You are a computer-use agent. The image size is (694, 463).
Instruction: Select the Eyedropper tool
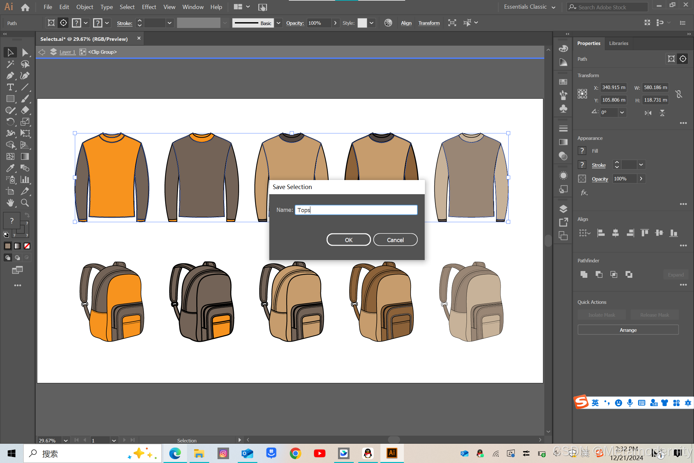[x=10, y=168]
